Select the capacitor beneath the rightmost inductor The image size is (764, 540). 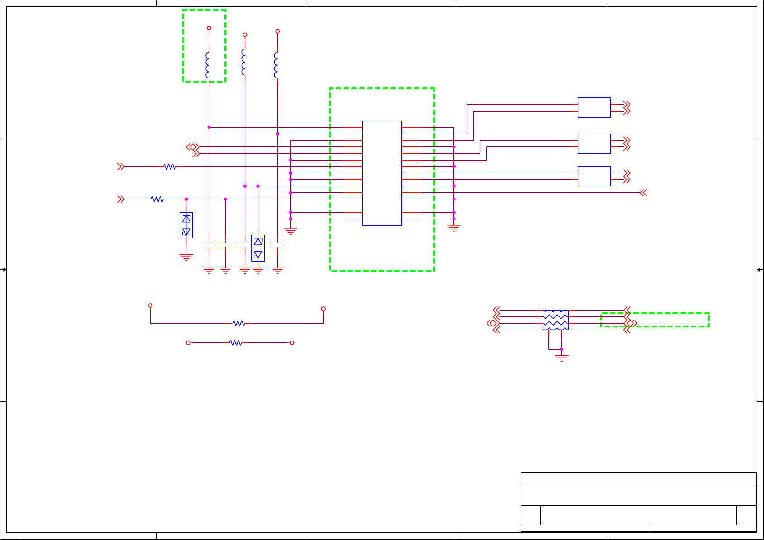pyautogui.click(x=277, y=245)
